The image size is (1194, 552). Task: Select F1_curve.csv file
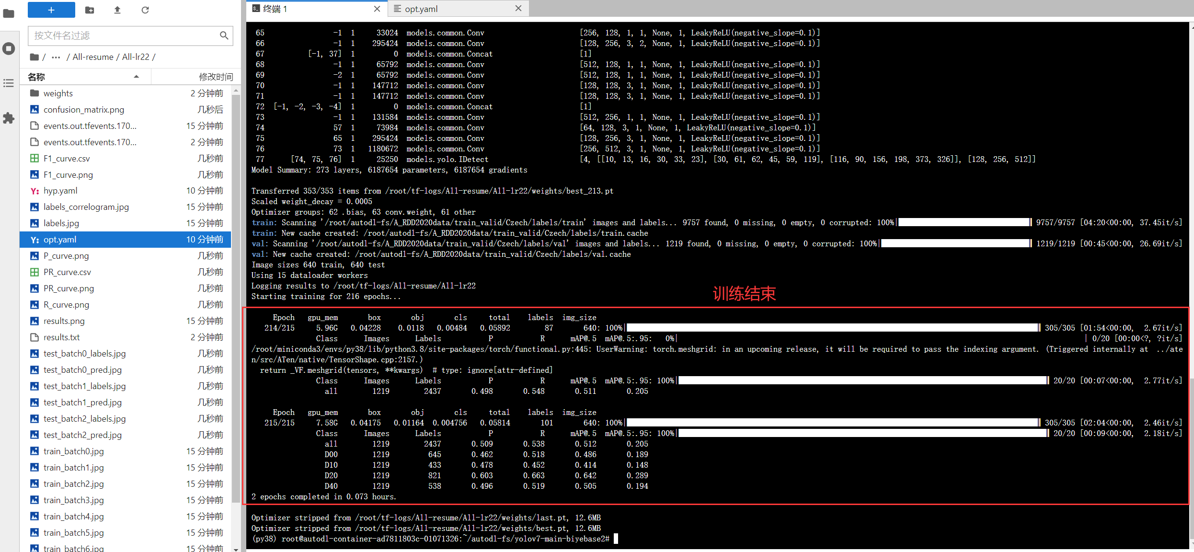click(126, 159)
